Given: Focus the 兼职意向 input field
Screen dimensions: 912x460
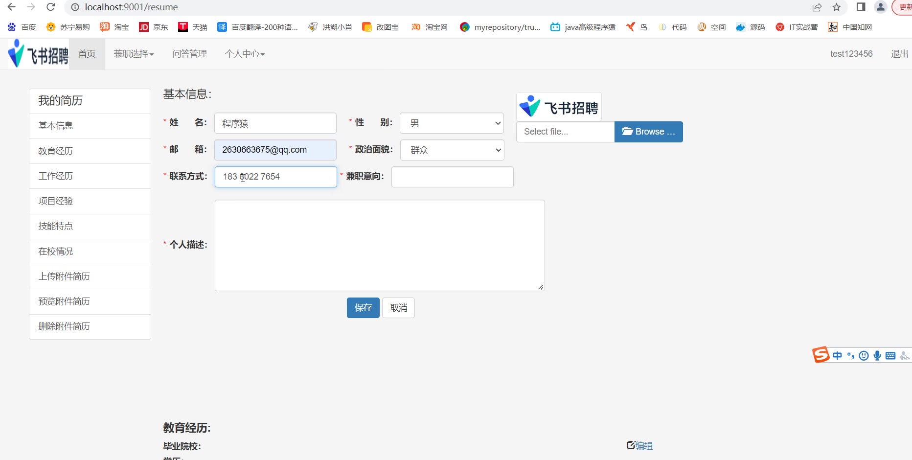Looking at the screenshot, I should 453,177.
